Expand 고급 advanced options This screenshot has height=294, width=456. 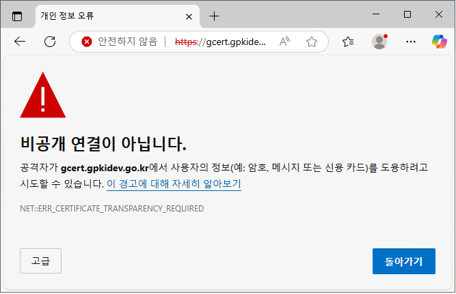pos(41,261)
